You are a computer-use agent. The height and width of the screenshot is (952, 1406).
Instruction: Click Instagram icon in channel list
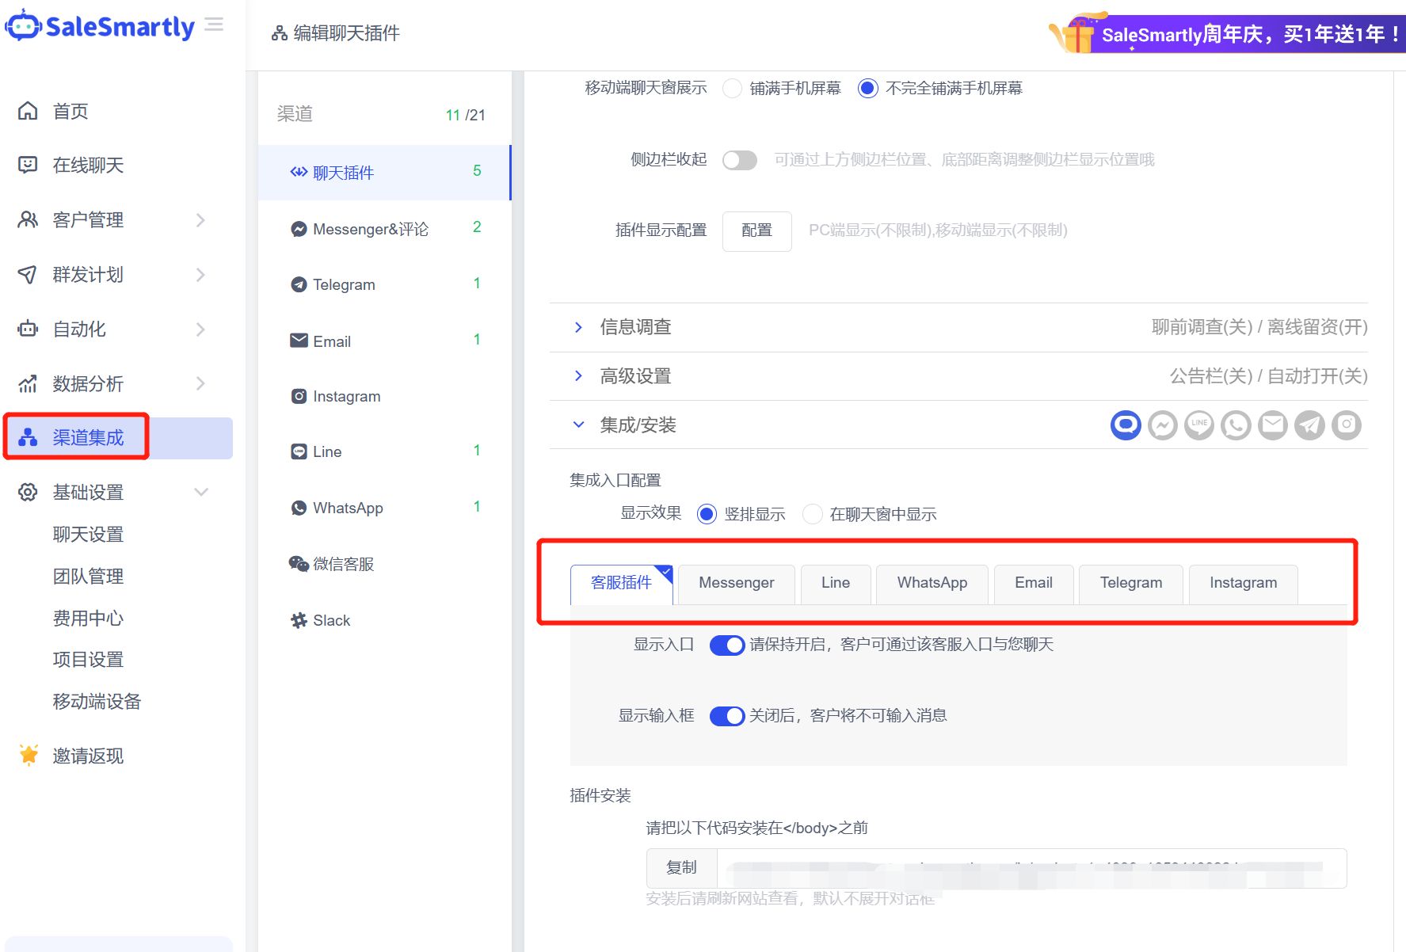[x=299, y=396]
